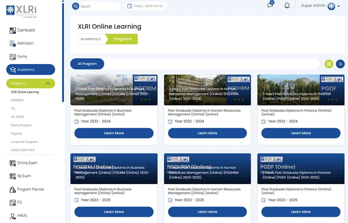The width and height of the screenshot is (348, 223).
Task: Click the All Program filter button
Action: (x=87, y=64)
